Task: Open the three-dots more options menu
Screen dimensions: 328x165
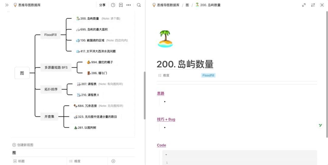Action: pos(129,5)
